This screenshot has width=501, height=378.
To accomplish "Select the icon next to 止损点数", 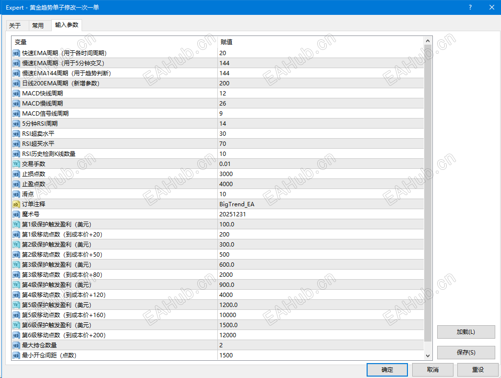I will click(16, 174).
